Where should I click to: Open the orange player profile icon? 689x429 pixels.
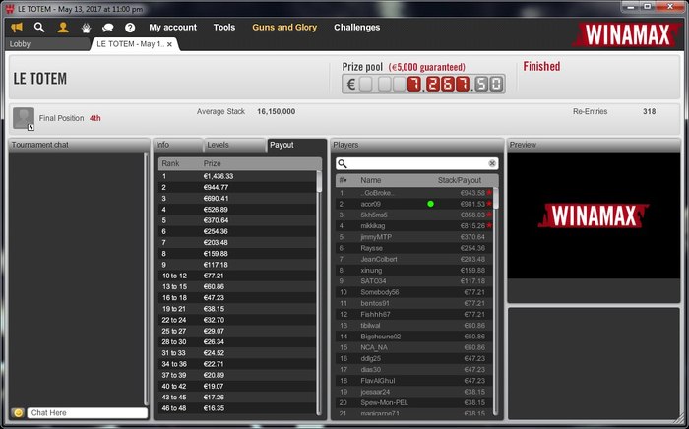[63, 28]
